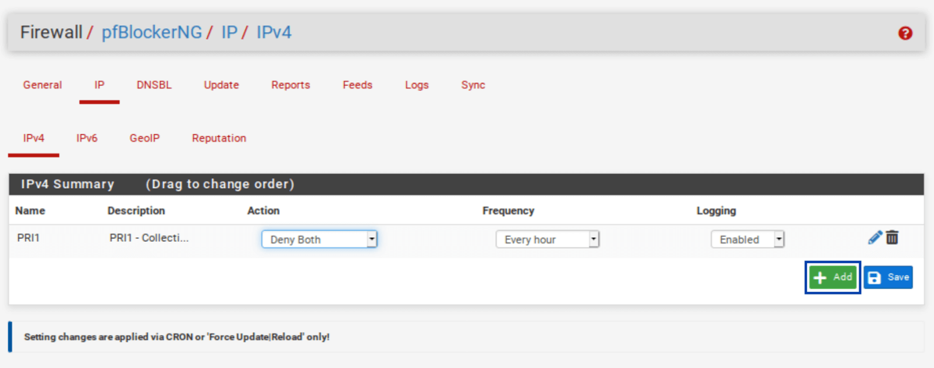Open the Logs tab
Image resolution: width=934 pixels, height=368 pixels.
pos(417,85)
